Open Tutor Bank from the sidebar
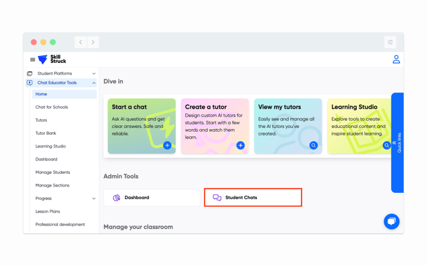The height and width of the screenshot is (266, 427). click(46, 133)
